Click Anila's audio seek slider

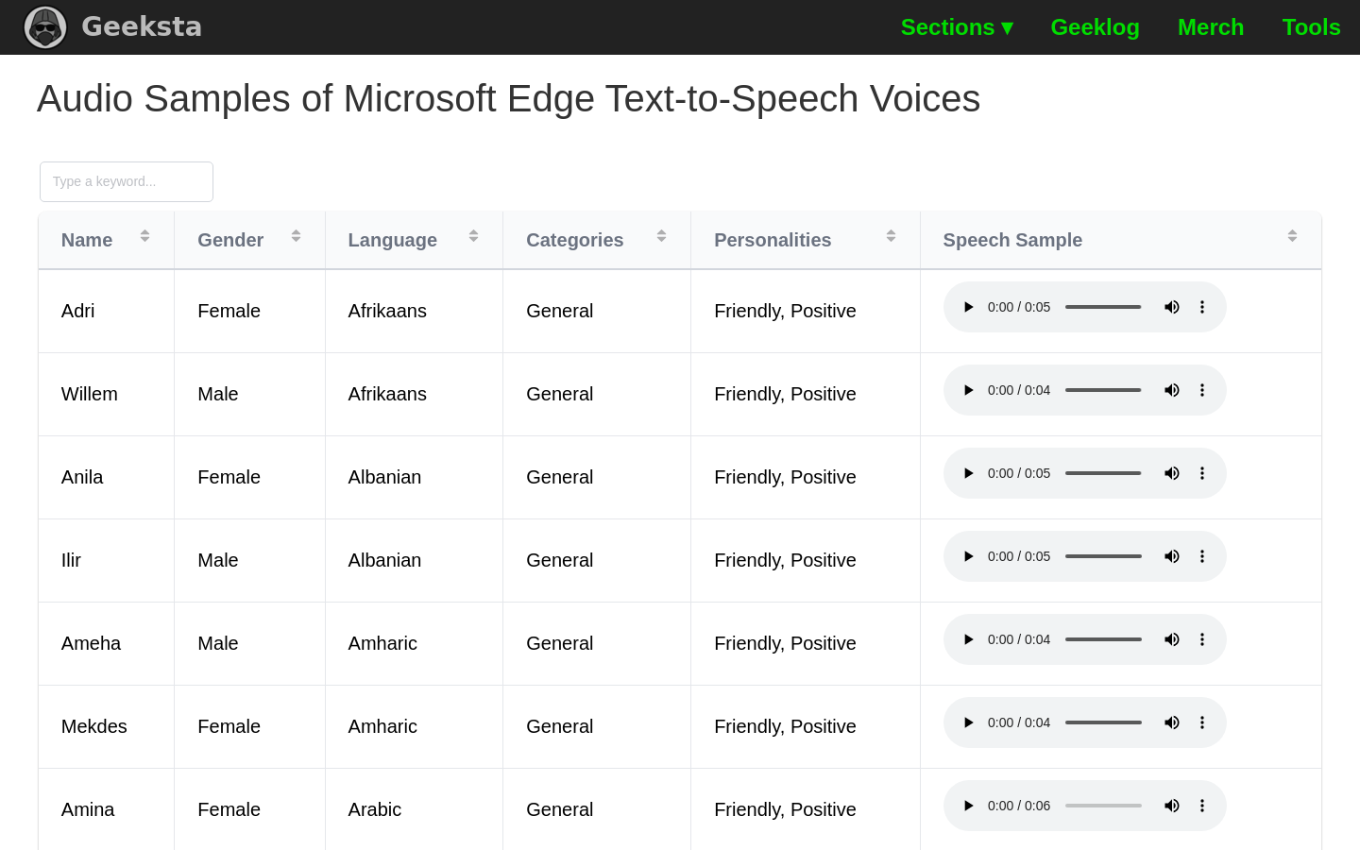[1103, 473]
